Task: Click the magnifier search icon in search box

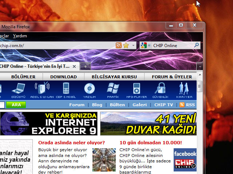Action: (197, 45)
